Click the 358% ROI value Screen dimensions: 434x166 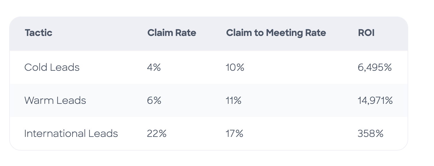click(x=370, y=133)
